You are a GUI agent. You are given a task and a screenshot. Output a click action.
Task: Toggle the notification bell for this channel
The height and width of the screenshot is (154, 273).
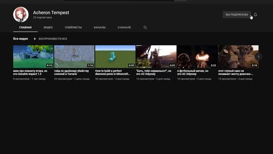[256, 15]
